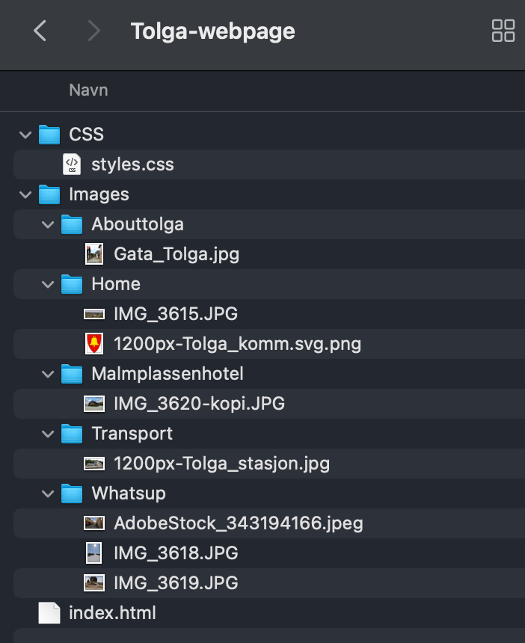Screen dimensions: 525x643
Task: Select the IMG_3620-kopi.JPG file
Action: coord(199,404)
